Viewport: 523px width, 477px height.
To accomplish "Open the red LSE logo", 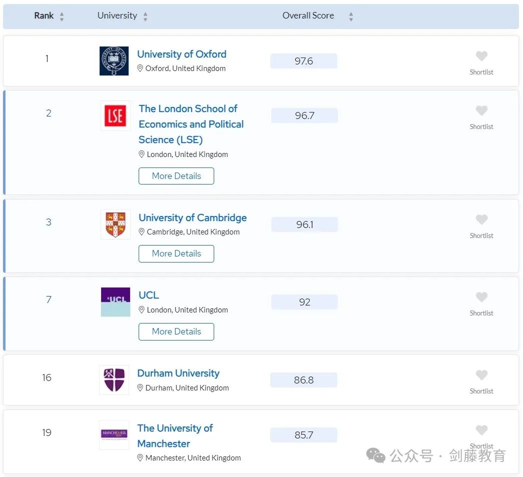I will (x=116, y=115).
